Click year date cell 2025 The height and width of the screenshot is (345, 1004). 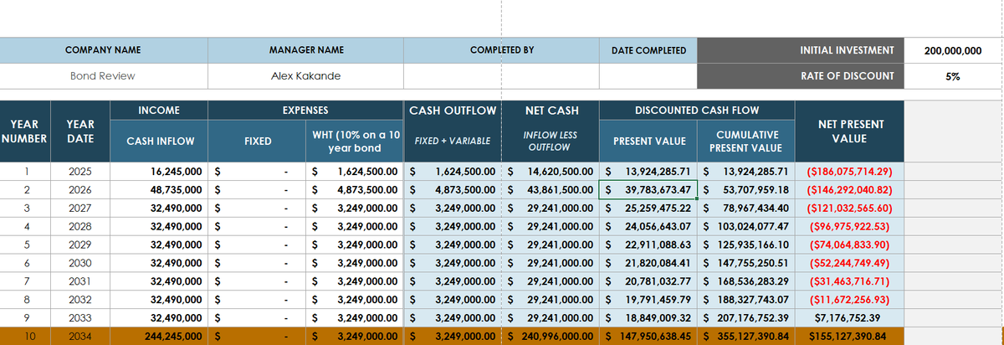point(80,171)
